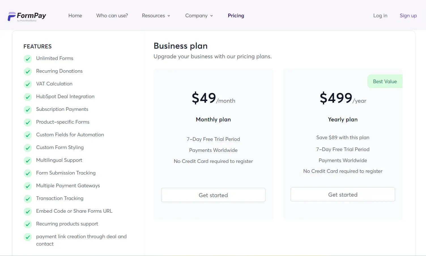Open the Who can use? page
Screen dimensions: 426x256
(x=112, y=16)
